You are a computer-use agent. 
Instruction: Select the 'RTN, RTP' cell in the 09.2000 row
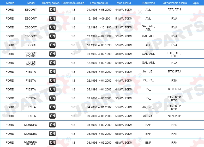click(174, 116)
